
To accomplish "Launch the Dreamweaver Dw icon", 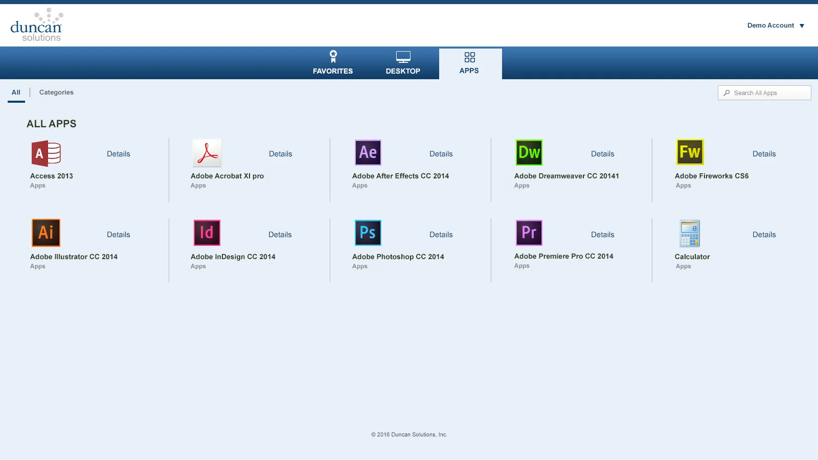I will pos(529,152).
